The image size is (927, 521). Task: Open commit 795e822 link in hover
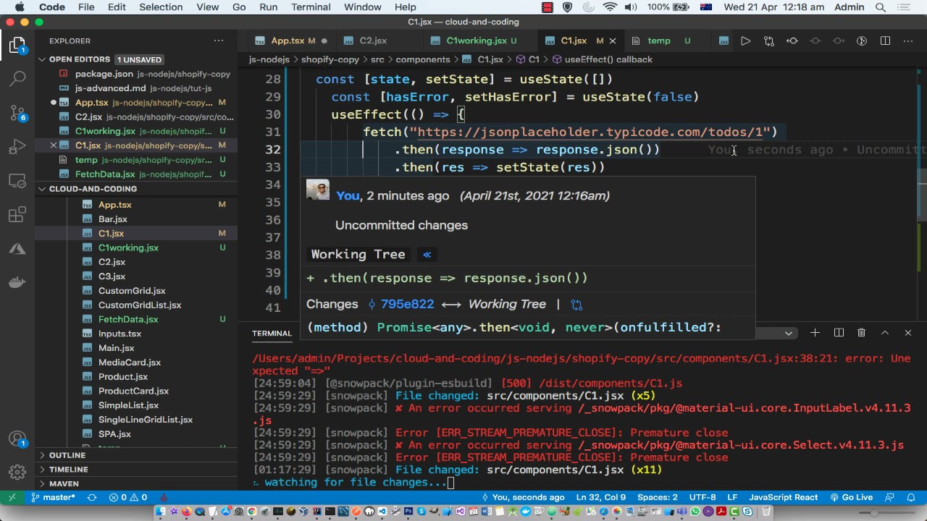(403, 305)
